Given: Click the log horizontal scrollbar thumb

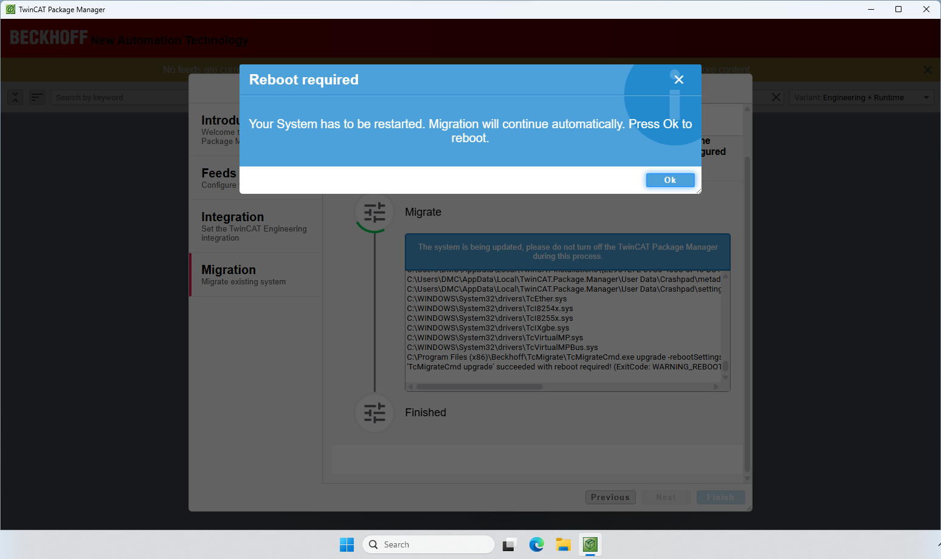Looking at the screenshot, I should (479, 386).
